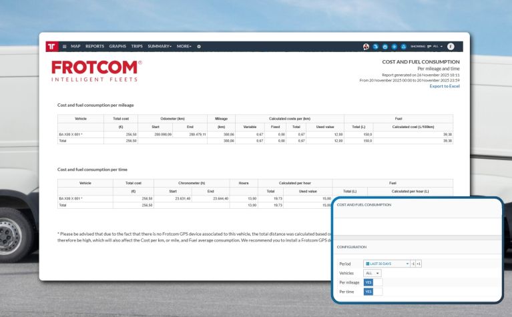Screen dimensions: 512x317
Task: Click the report generated date line
Action: (x=421, y=75)
